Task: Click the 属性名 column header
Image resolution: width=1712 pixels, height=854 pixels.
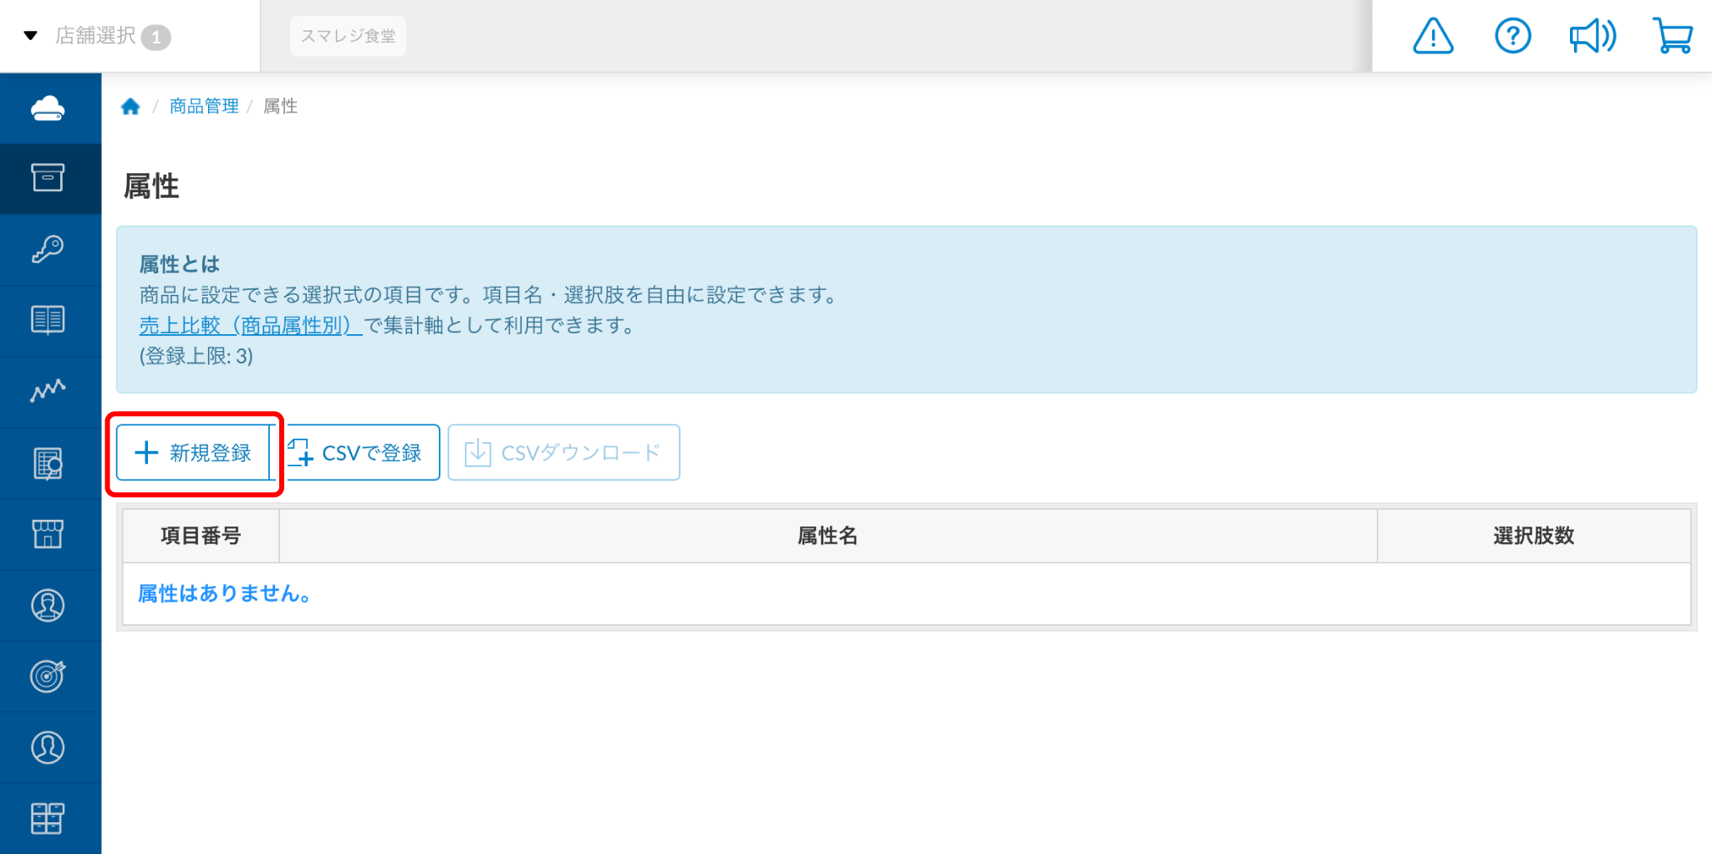Action: pyautogui.click(x=828, y=536)
